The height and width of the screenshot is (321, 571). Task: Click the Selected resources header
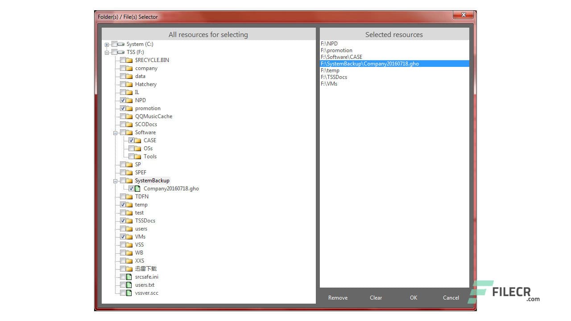[394, 34]
